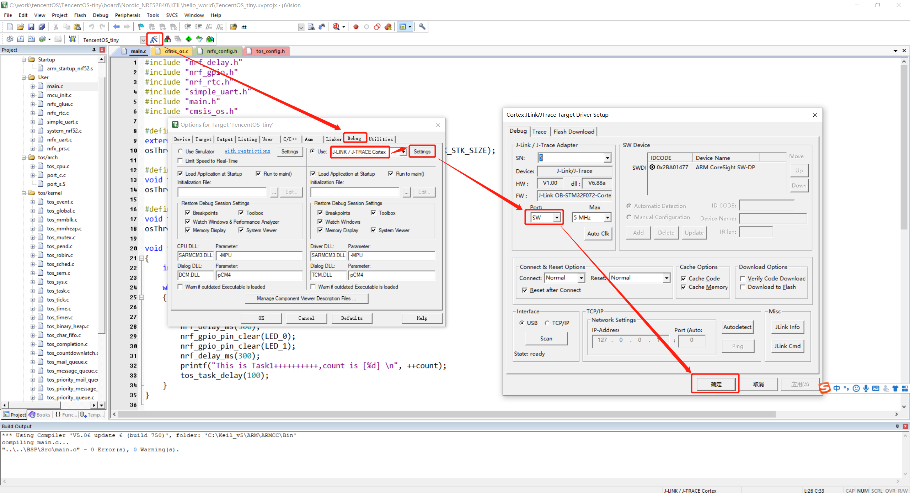Viewport: 910px width, 493px height.
Task: Enable Verify Code Download
Action: 742,279
